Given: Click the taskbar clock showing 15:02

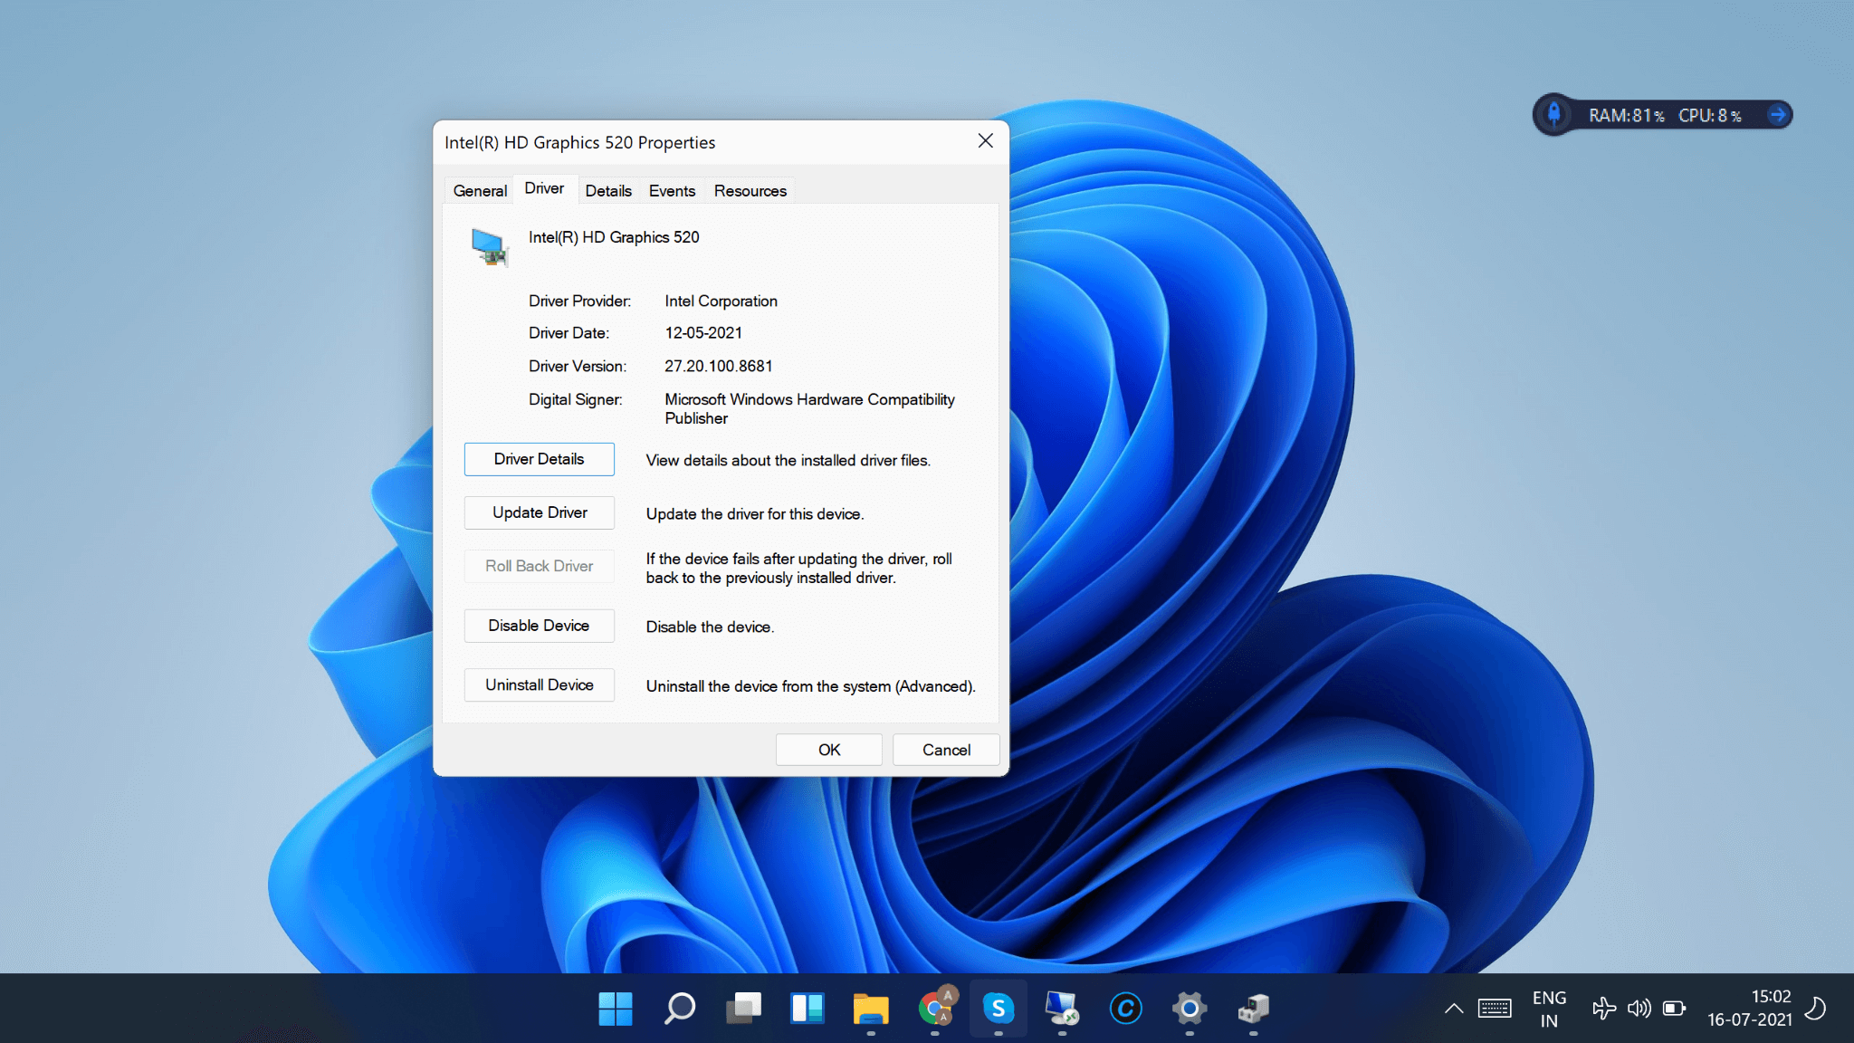Looking at the screenshot, I should coord(1749,1008).
